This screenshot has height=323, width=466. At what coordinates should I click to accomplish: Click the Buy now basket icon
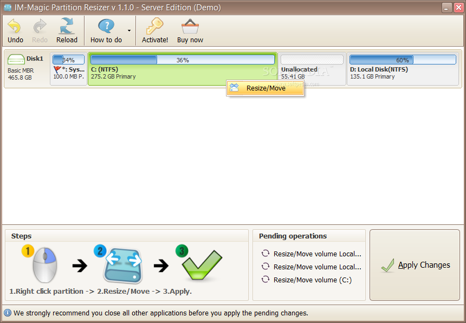[190, 27]
